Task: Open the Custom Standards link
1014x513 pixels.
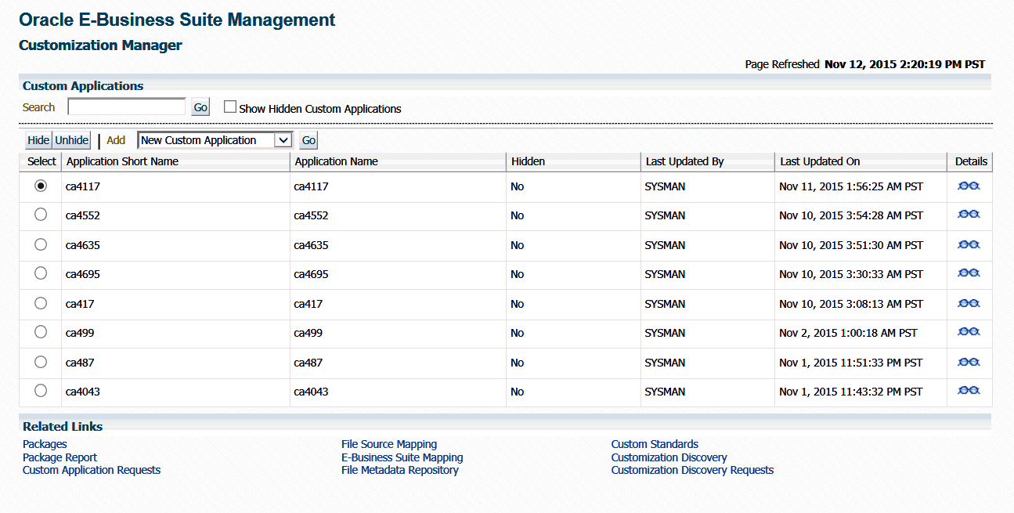Action: point(655,444)
